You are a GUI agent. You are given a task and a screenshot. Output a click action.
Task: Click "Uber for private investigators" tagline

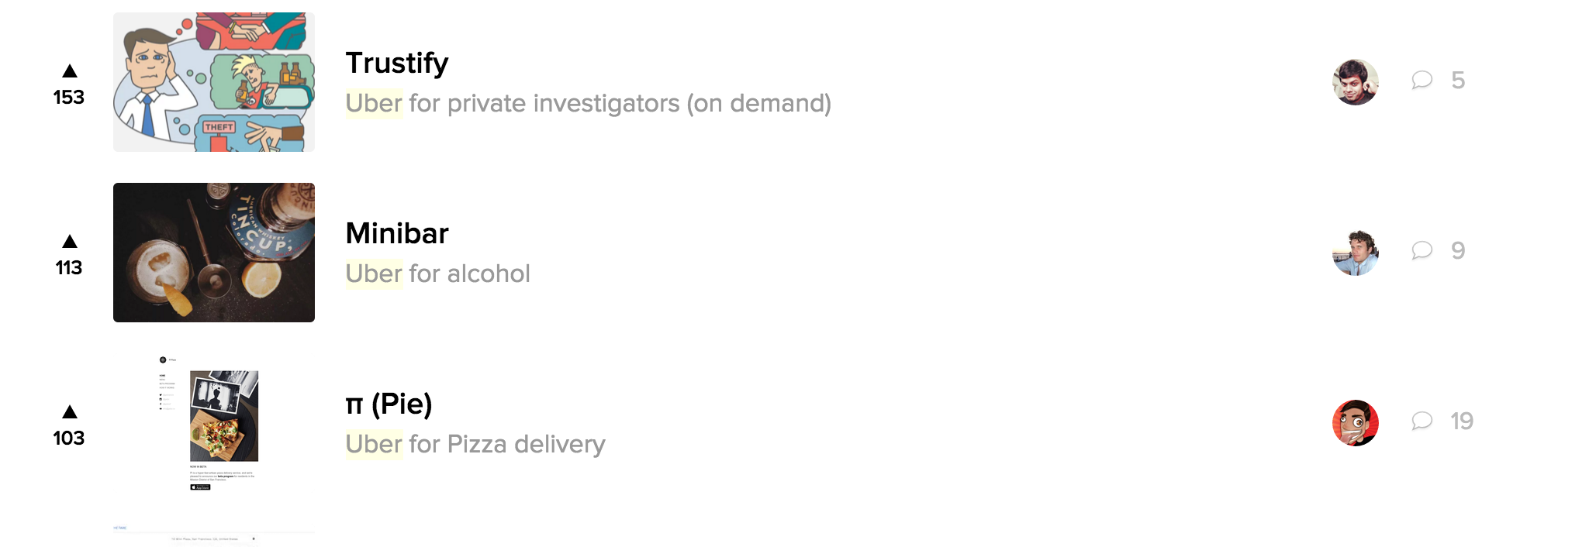click(x=588, y=103)
